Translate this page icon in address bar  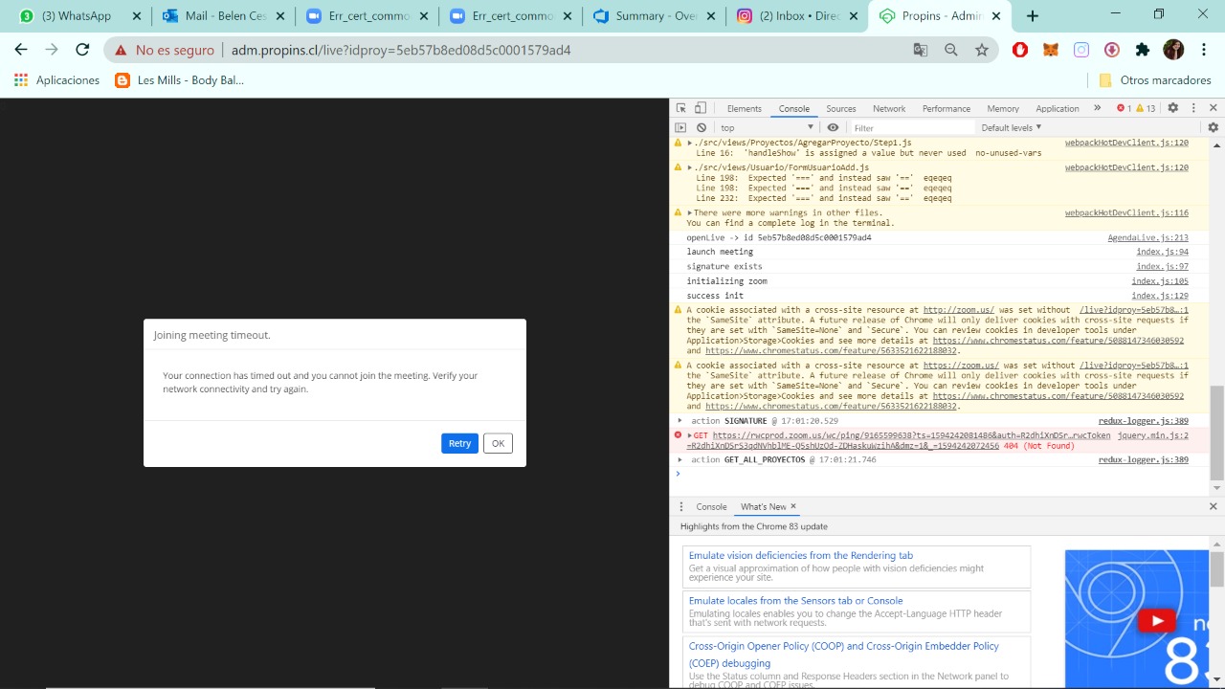921,50
